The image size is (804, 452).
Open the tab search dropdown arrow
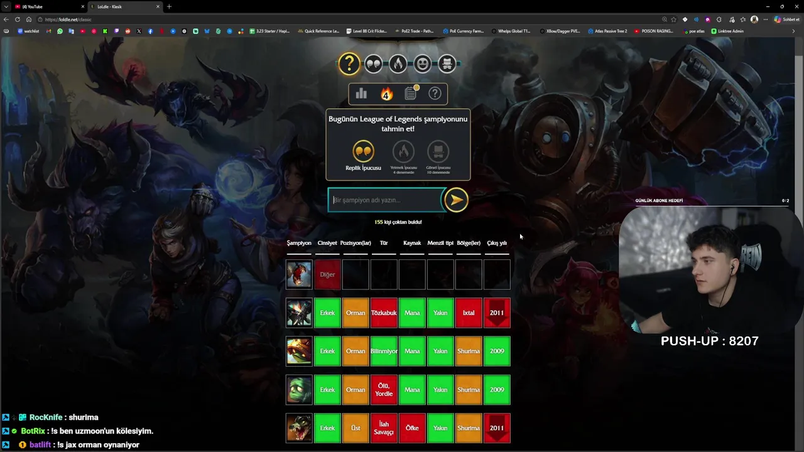(6, 6)
